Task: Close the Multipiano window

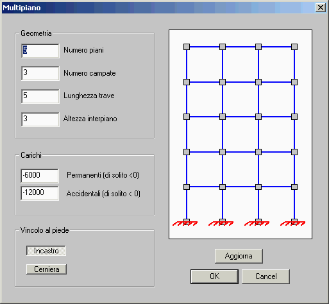Action: 321,8
